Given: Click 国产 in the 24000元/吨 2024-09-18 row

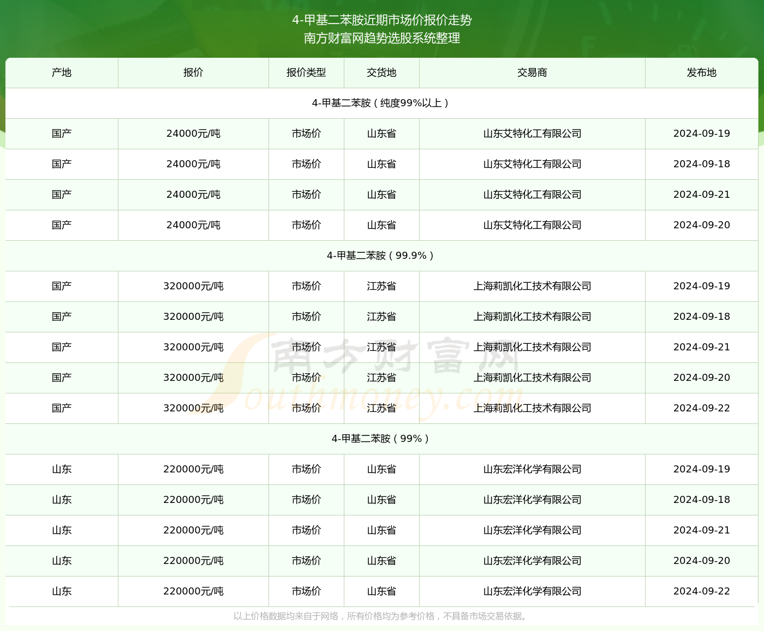Looking at the screenshot, I should (62, 164).
